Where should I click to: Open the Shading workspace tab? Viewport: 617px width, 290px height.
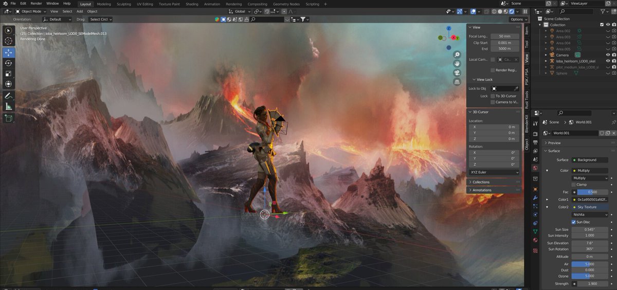[192, 4]
